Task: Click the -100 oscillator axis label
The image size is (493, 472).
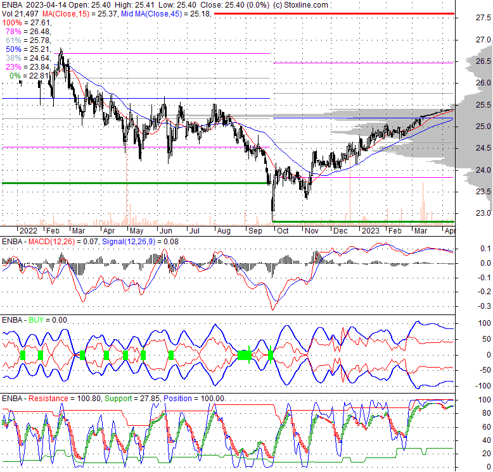Action: tap(483, 386)
